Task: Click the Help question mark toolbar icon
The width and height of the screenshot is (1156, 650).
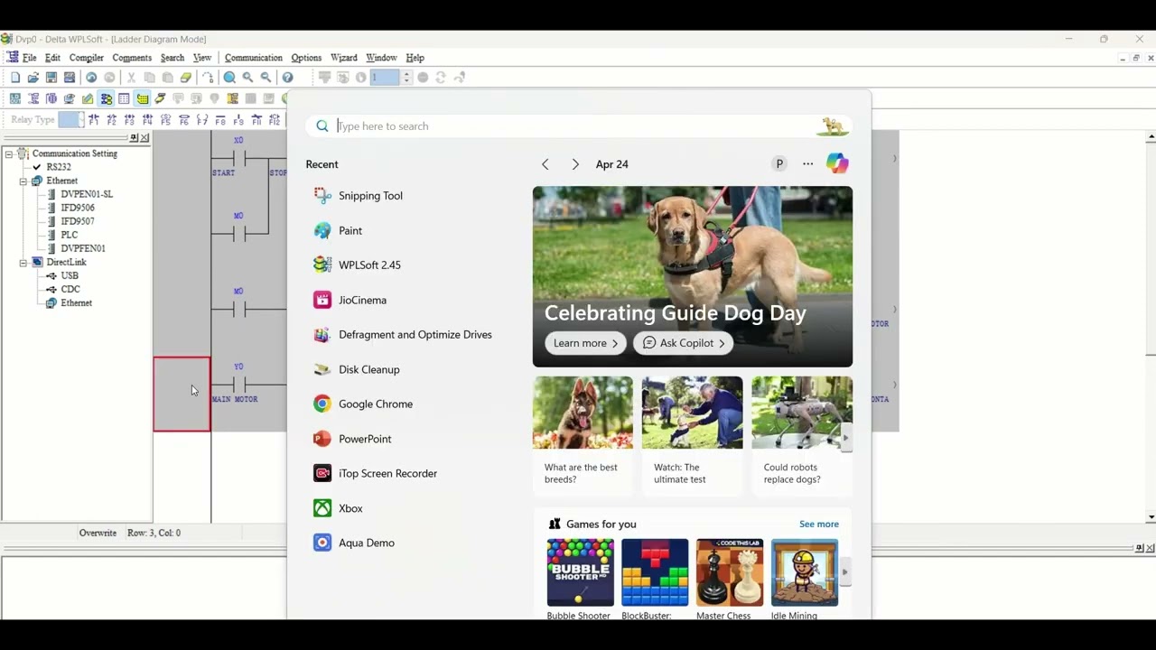Action: tap(287, 78)
